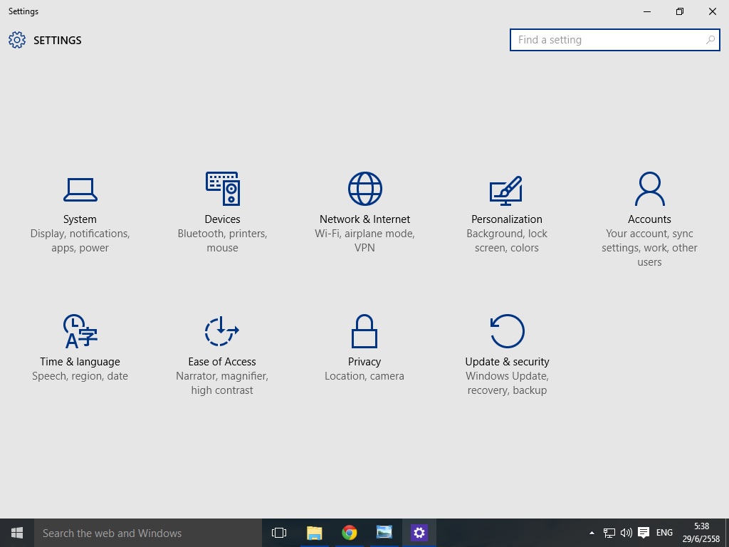Open the Devices keyboard and speaker icon
Image resolution: width=729 pixels, height=547 pixels.
tap(223, 188)
